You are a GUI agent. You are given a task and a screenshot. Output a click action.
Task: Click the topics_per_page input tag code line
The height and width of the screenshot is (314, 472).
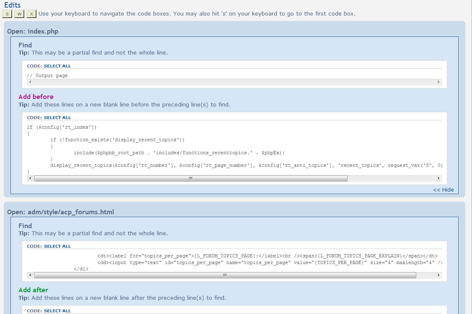268,262
